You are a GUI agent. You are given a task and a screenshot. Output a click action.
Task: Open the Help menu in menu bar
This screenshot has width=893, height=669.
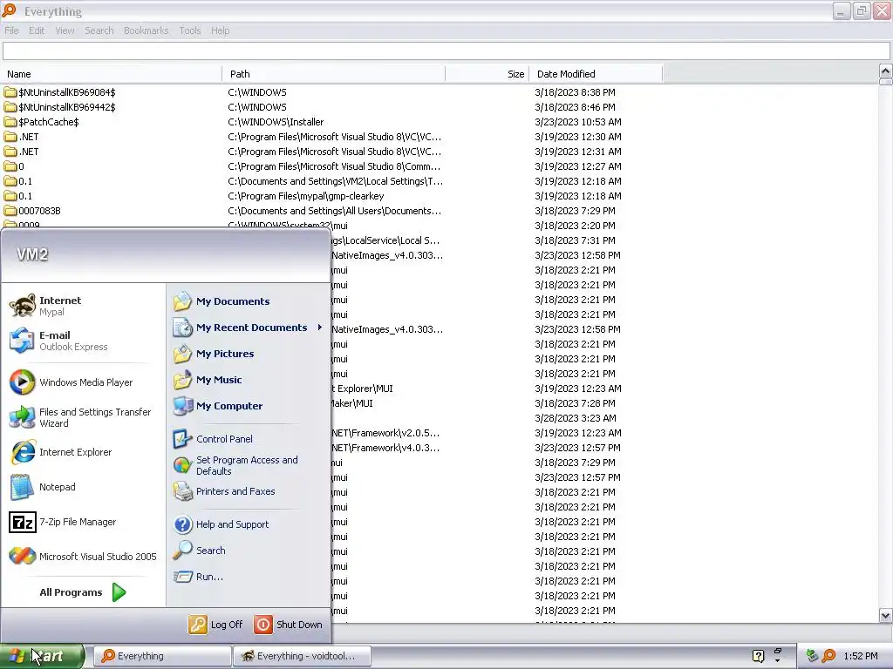220,30
